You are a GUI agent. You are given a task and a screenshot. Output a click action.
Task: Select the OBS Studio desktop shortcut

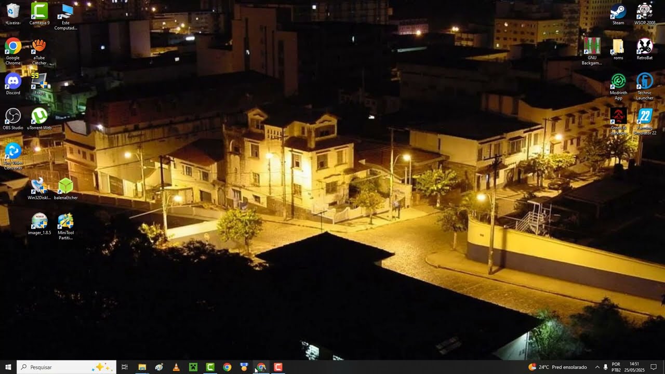tap(13, 119)
